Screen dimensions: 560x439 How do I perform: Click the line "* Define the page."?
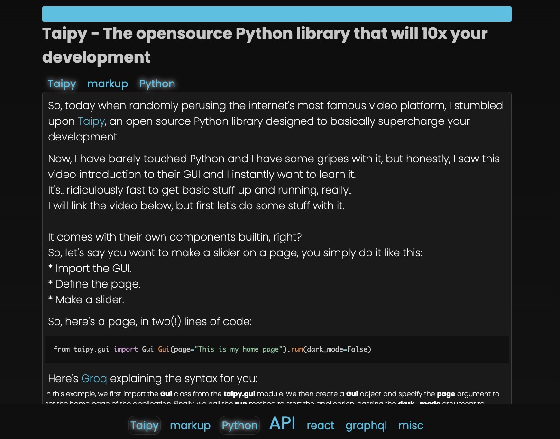click(x=94, y=284)
